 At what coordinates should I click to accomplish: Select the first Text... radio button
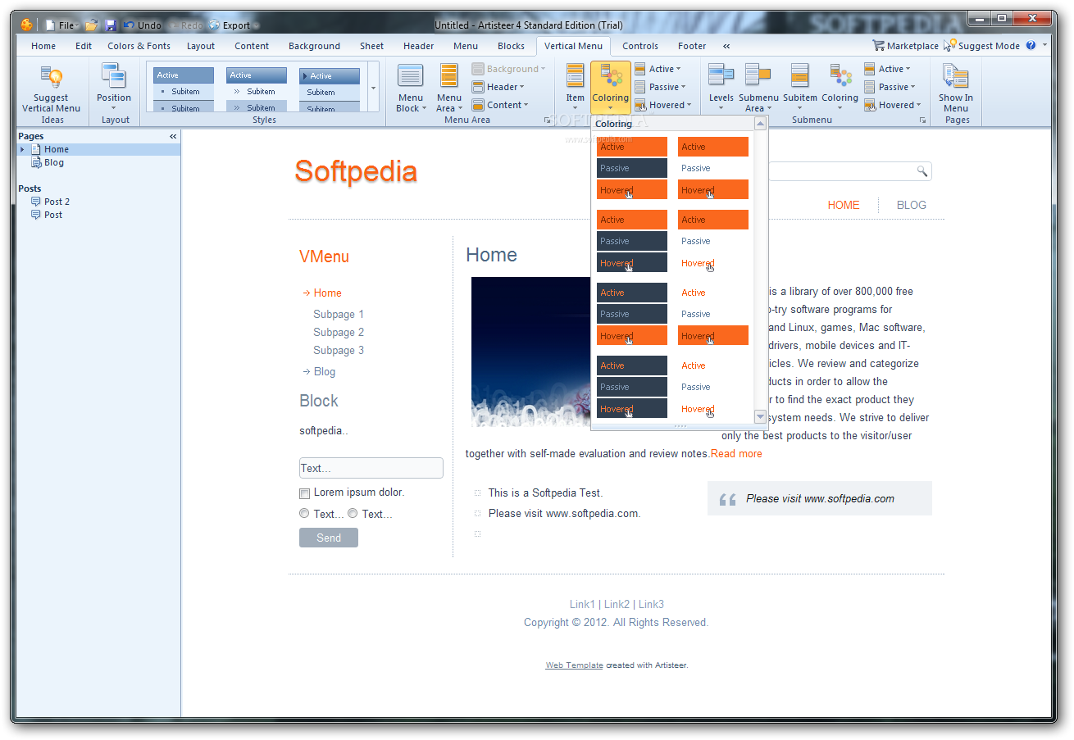[304, 514]
